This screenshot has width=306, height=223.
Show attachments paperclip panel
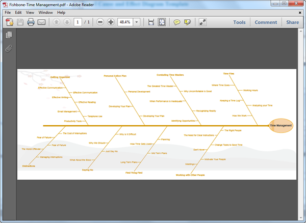[9, 48]
